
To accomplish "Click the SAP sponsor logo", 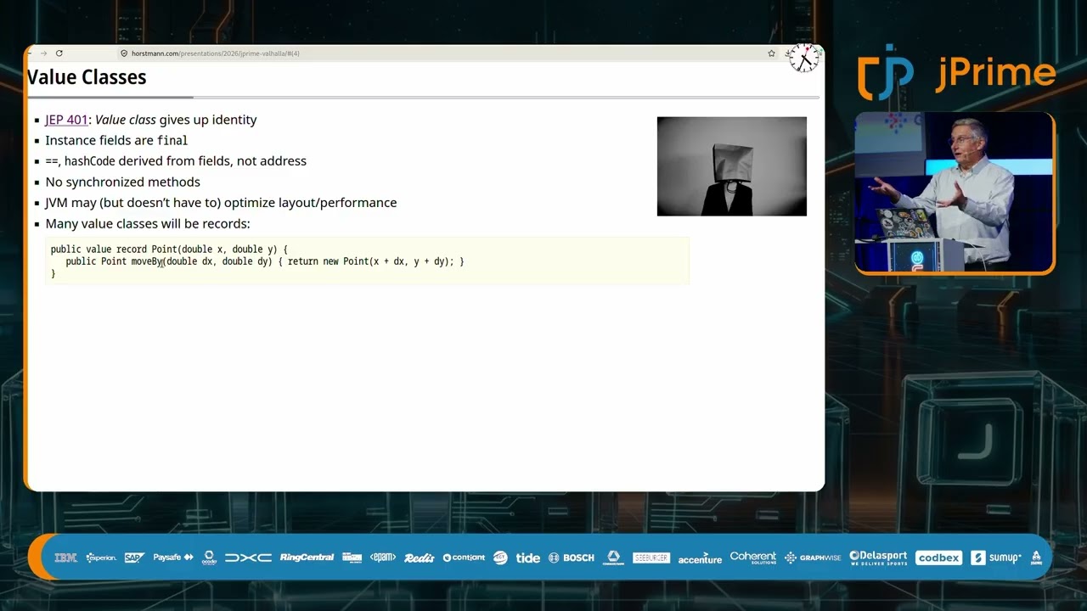I will pos(134,558).
